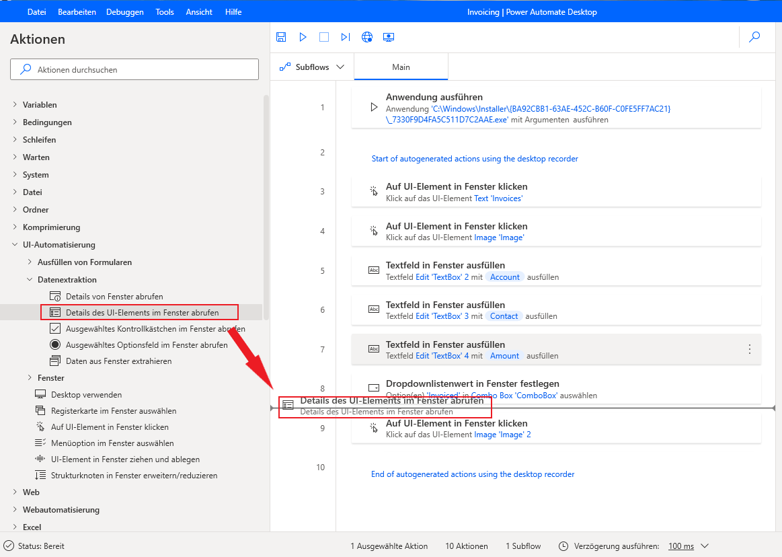The image size is (782, 557).
Task: Expand the Bedingungen category
Action: point(15,122)
